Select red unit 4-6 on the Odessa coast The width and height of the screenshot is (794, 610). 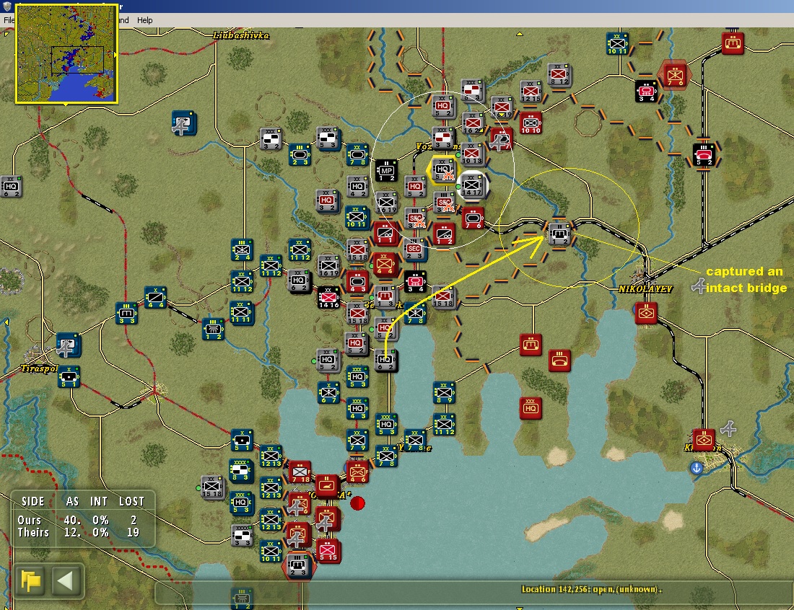(x=357, y=472)
